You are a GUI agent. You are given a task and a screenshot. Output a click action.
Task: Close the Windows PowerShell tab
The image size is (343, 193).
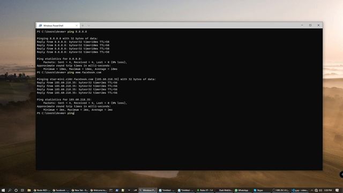[x=77, y=26]
